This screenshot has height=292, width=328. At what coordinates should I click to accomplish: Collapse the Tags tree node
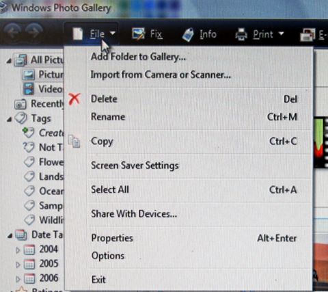point(9,119)
